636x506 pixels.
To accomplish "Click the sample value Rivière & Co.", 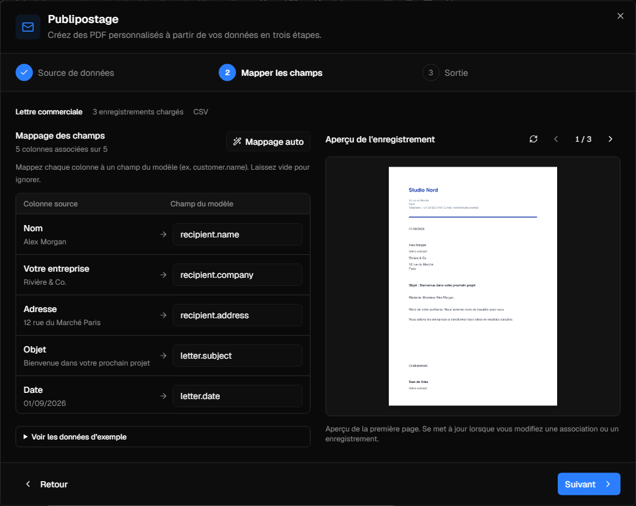I will tap(45, 282).
